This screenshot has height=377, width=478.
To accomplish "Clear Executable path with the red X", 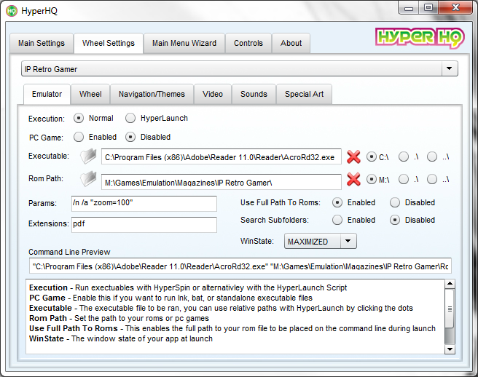I will pyautogui.click(x=353, y=156).
